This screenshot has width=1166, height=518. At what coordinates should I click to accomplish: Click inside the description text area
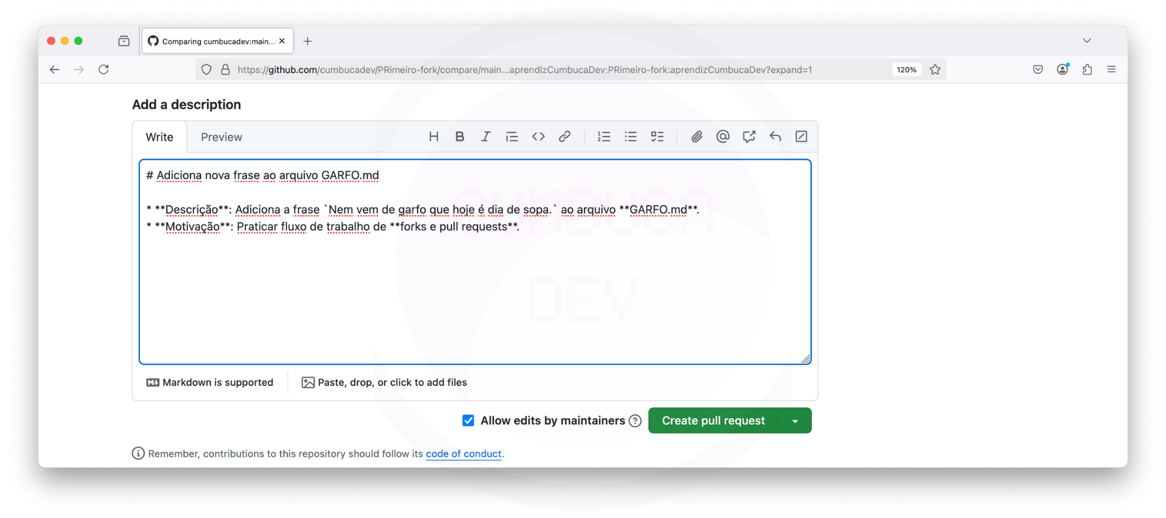pos(475,296)
